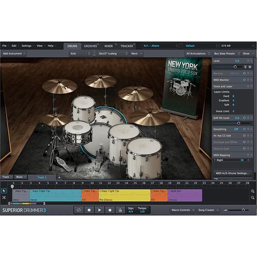257x257 pixels.
Task: Open the 16x22" Ludwig drum selector
Action: click(x=113, y=53)
